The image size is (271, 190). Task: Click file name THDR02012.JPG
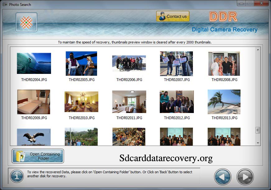pyautogui.click(x=177, y=118)
